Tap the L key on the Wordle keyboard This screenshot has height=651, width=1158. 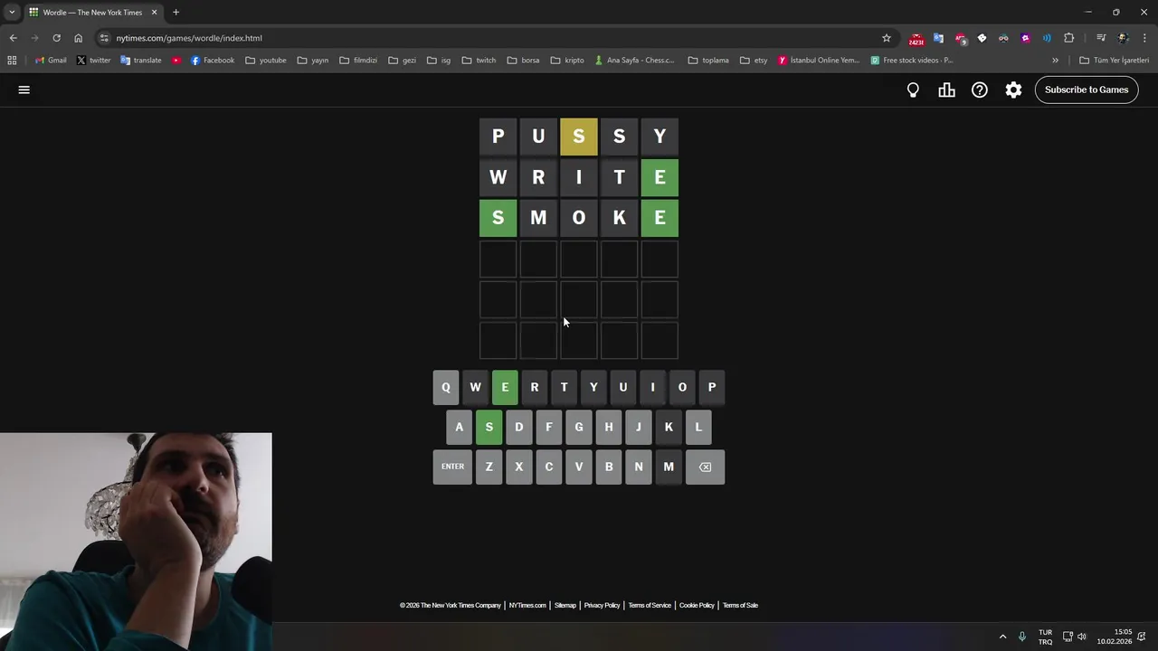click(x=698, y=427)
